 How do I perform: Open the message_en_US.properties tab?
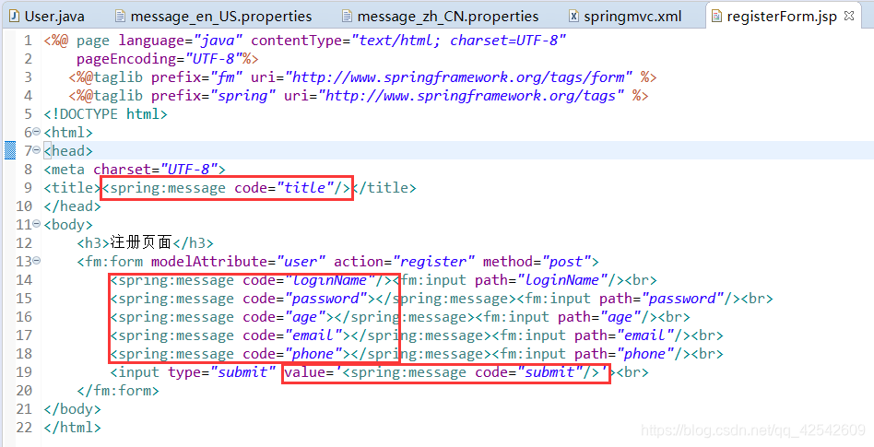(x=214, y=17)
